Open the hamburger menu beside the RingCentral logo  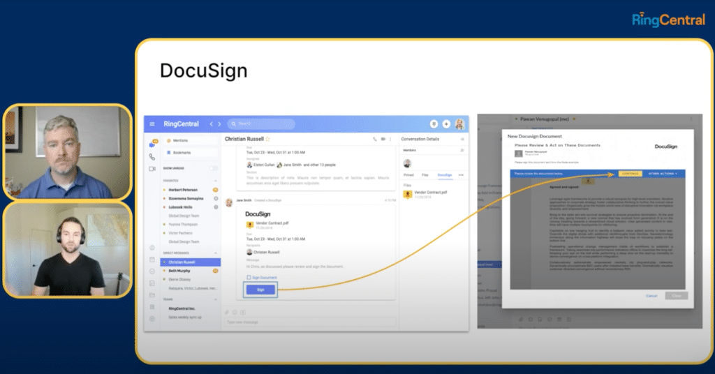[152, 124]
